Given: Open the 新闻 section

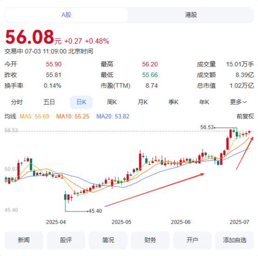Looking at the screenshot, I should click(x=24, y=240).
